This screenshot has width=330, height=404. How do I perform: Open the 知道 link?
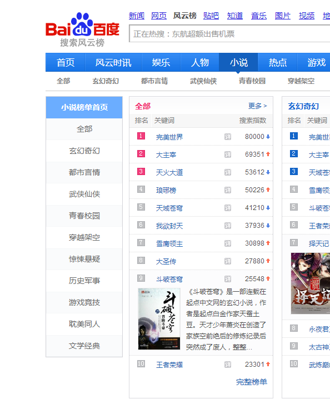[x=235, y=16]
